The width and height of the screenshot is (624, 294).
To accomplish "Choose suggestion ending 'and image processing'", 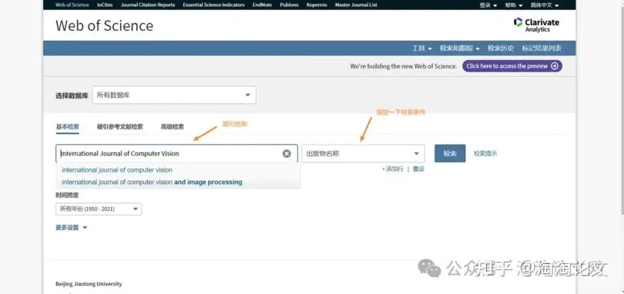I will coord(152,182).
